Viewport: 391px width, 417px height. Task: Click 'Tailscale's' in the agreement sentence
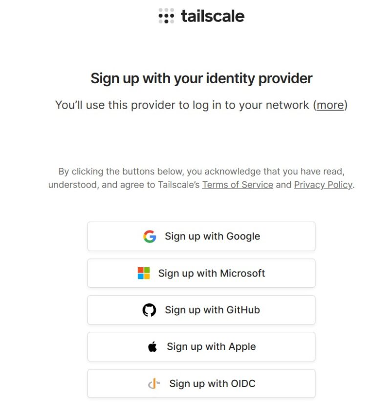point(179,185)
